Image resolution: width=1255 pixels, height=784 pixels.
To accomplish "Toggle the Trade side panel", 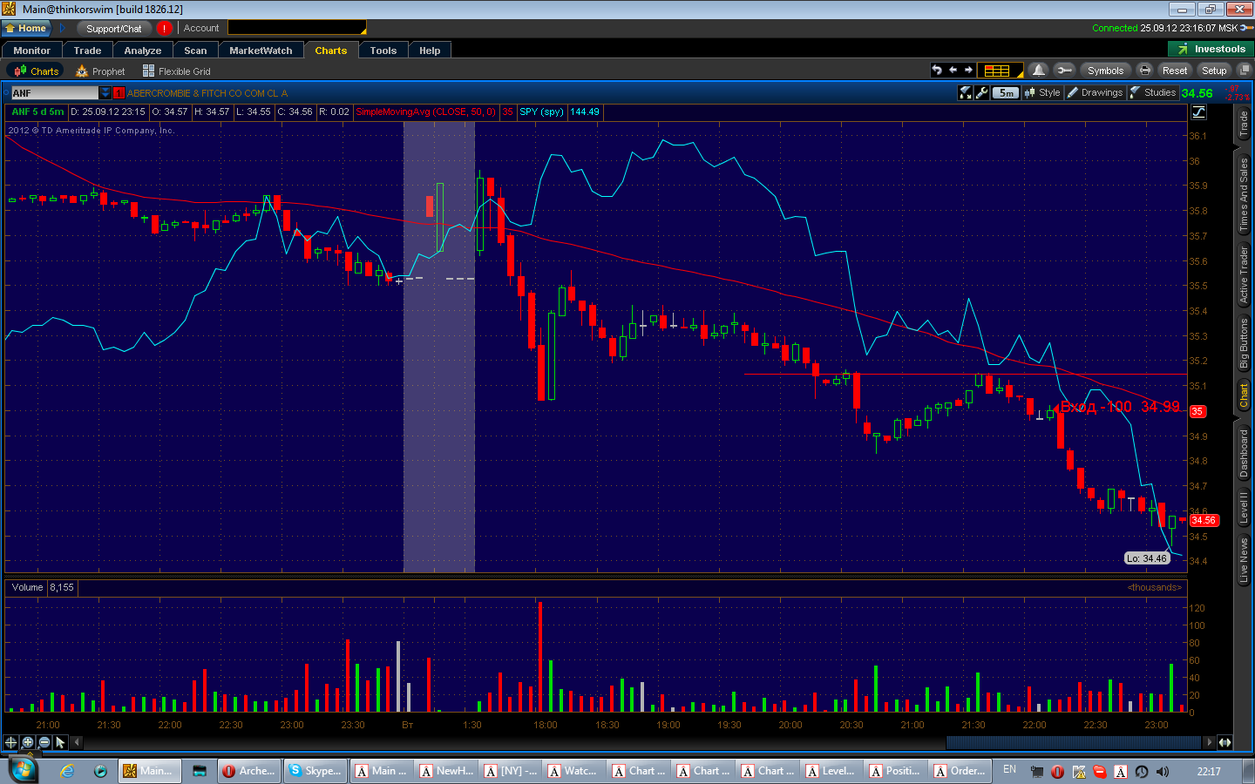I will 1244,123.
